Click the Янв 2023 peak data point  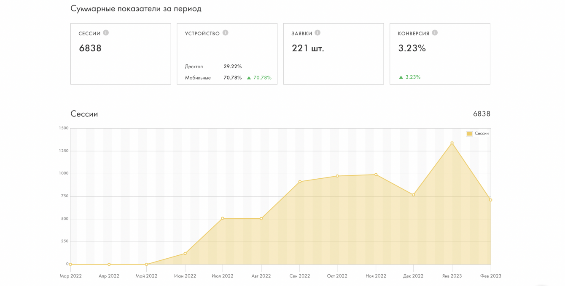pos(452,143)
